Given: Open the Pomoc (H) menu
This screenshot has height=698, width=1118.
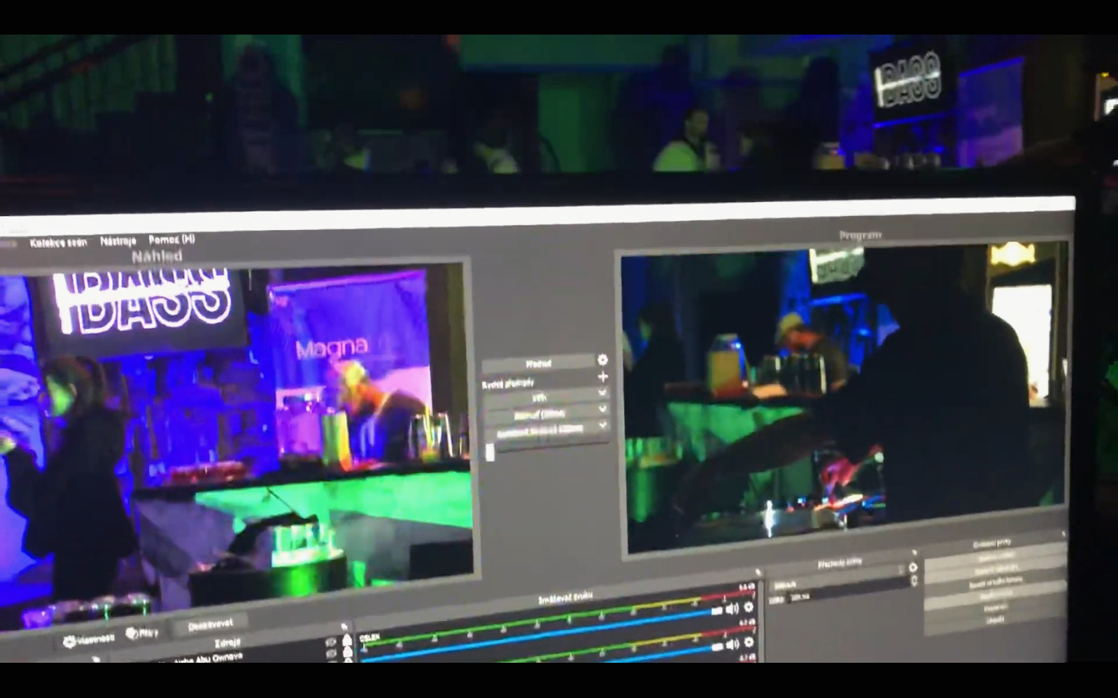Looking at the screenshot, I should 172,239.
